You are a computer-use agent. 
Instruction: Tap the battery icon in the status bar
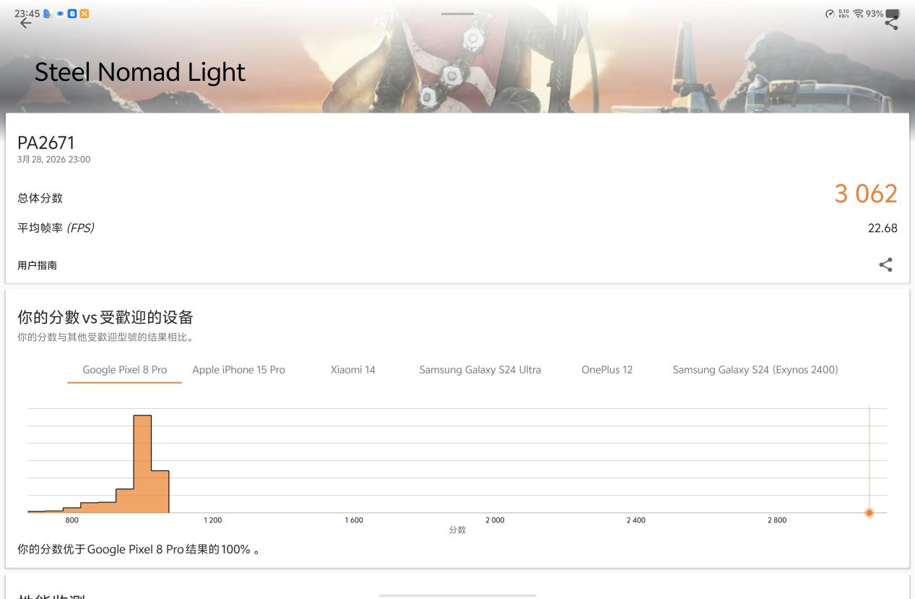894,14
